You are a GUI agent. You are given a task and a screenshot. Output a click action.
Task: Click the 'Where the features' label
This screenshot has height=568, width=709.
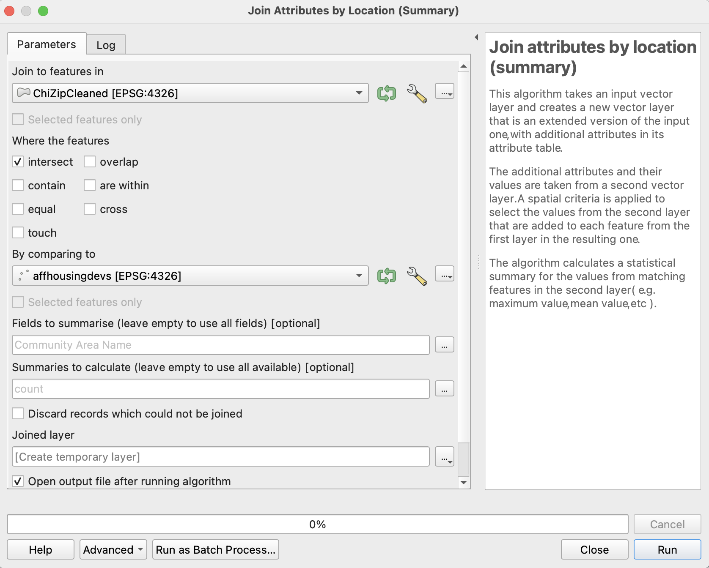tap(60, 141)
